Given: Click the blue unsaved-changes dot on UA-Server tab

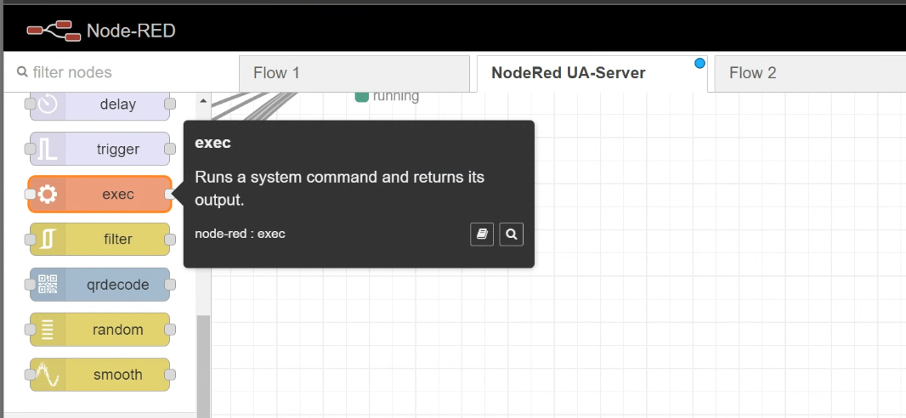Looking at the screenshot, I should click(699, 63).
